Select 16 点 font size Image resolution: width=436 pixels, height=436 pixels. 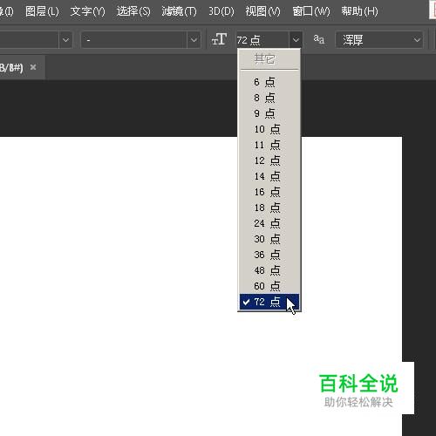click(x=269, y=192)
